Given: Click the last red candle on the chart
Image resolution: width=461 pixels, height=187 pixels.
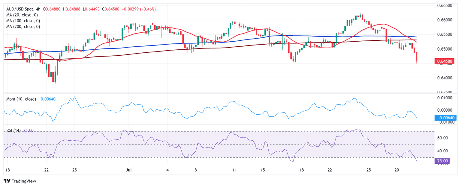Looking at the screenshot, I should tap(417, 57).
